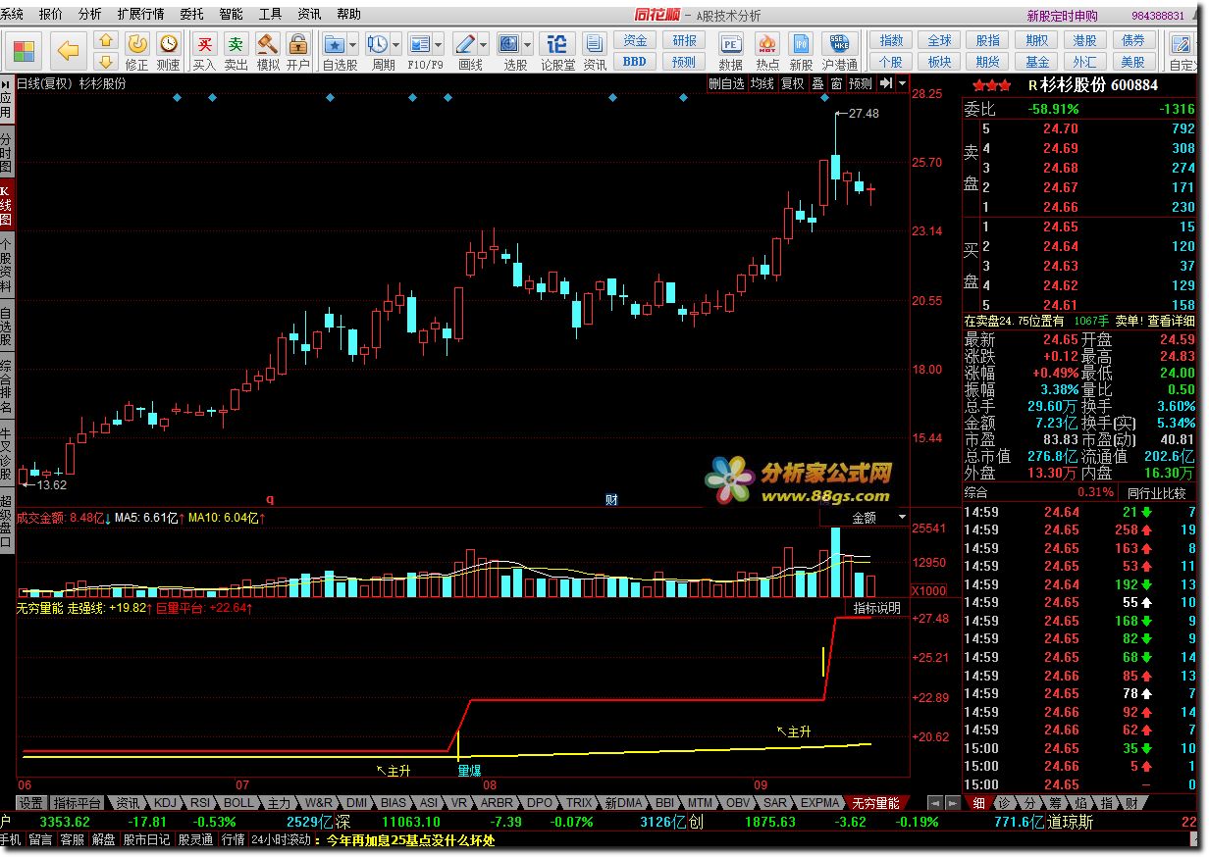
Task: Click the 资金 capital flow button
Action: [x=635, y=41]
